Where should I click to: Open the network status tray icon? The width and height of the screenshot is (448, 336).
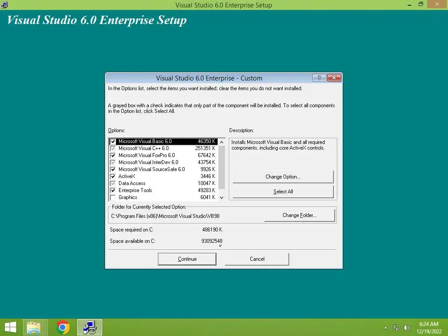pos(396,328)
